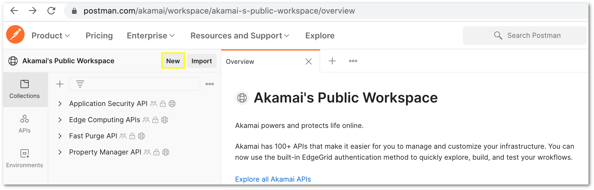Screen dimensions: 594x190
Task: Open the APIs sidebar panel
Action: point(25,124)
